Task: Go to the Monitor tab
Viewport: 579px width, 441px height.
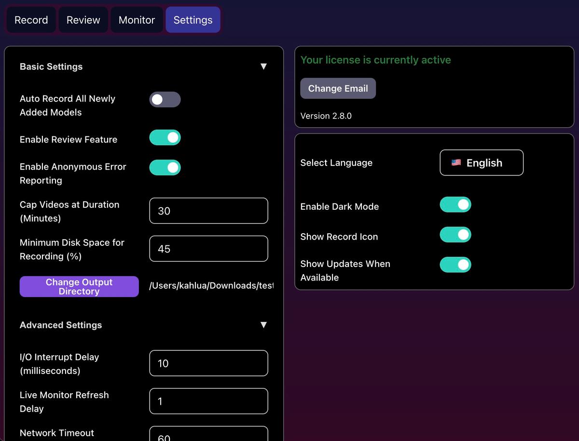Action: pos(137,20)
